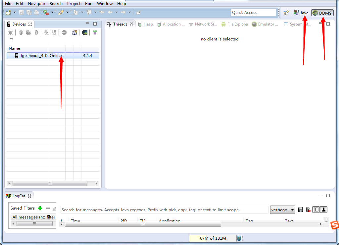
Task: Click the Search flashlight icon
Action: 61,13
